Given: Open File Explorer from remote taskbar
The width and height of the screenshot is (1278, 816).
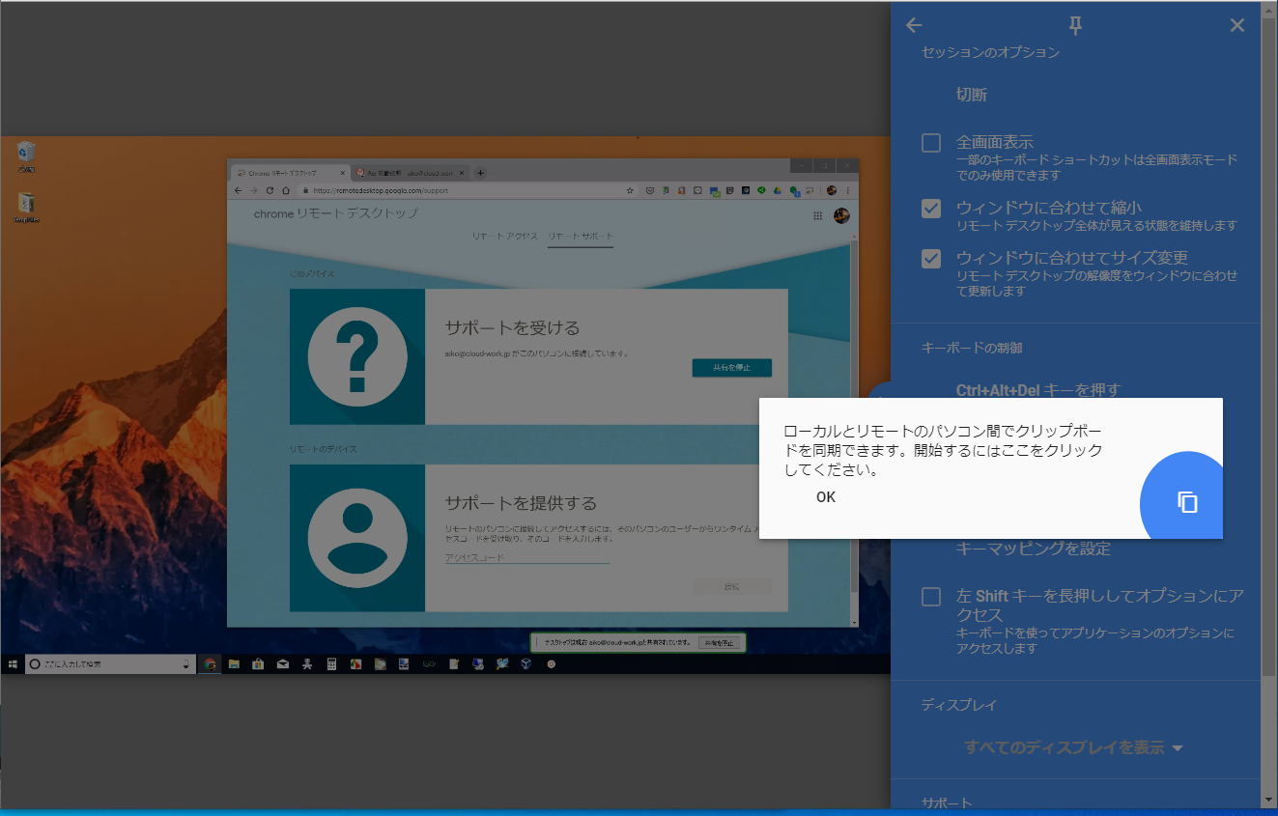Looking at the screenshot, I should pos(234,664).
